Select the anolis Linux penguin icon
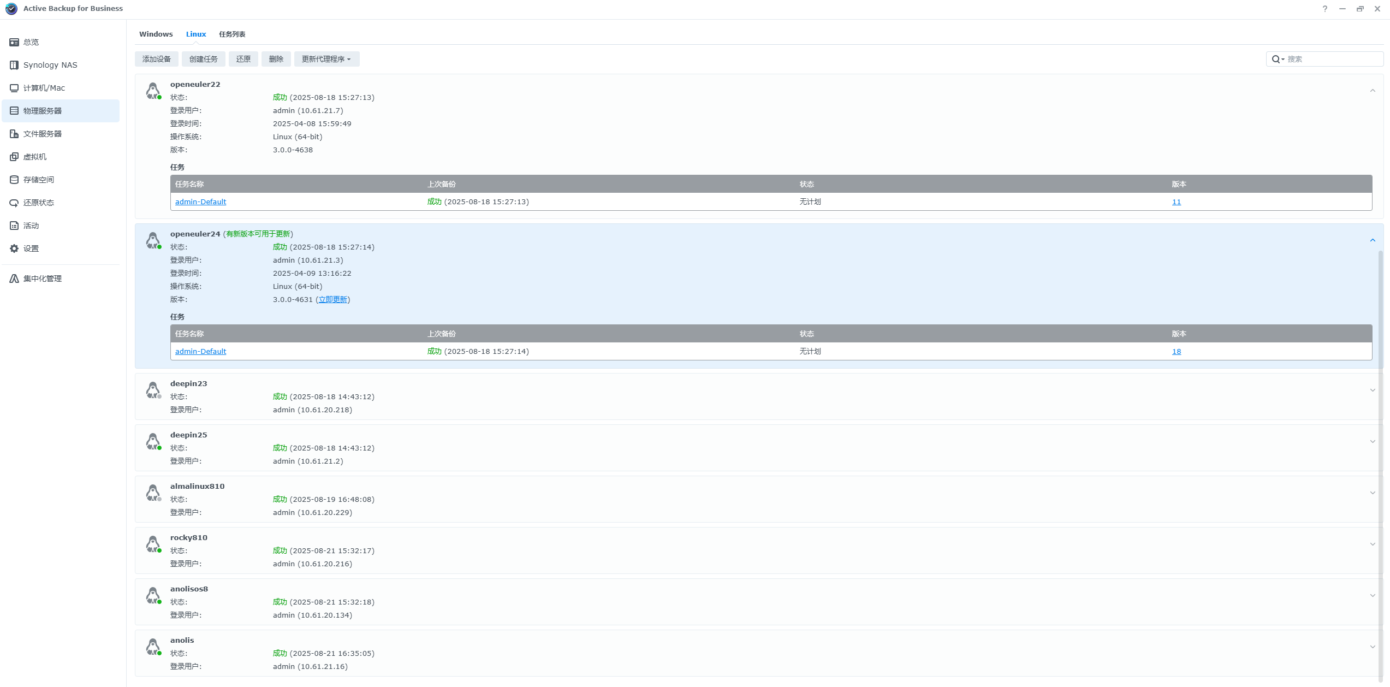The image size is (1390, 687). pyautogui.click(x=153, y=647)
